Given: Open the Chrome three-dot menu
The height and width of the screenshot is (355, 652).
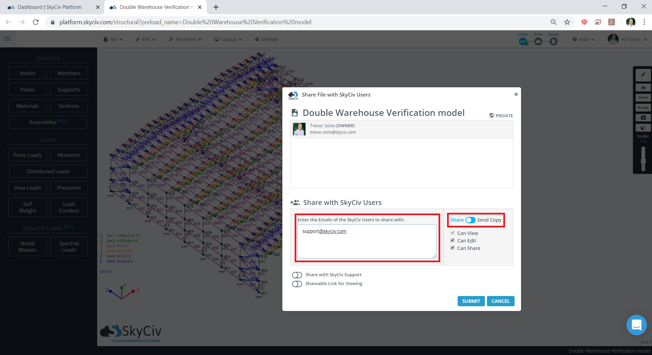Looking at the screenshot, I should [x=644, y=22].
